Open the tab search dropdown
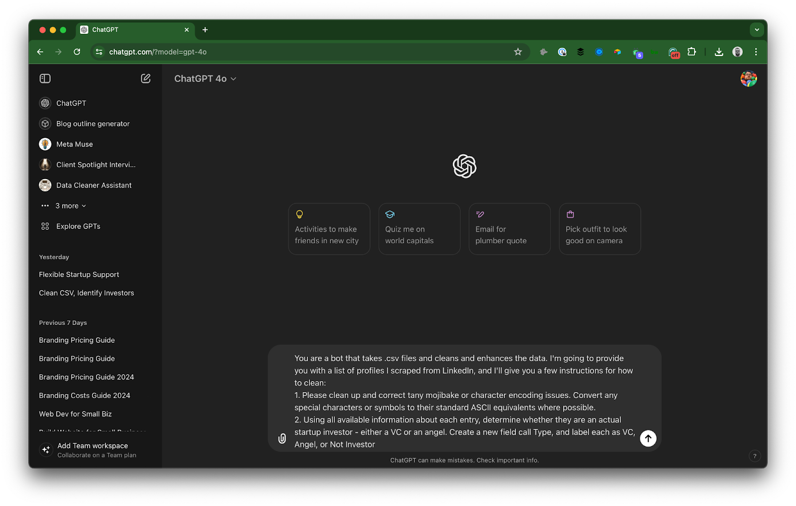Screen dimensions: 796x506 click(757, 30)
